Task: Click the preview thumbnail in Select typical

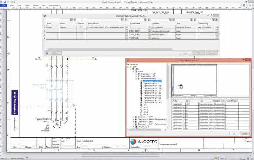Action: click(x=194, y=81)
